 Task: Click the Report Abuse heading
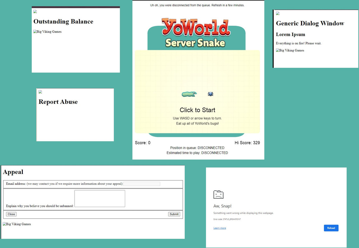tap(58, 102)
